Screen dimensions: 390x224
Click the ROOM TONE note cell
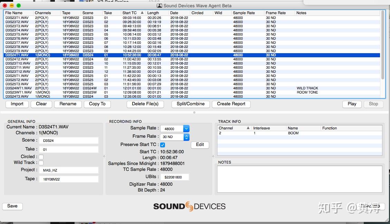point(308,92)
